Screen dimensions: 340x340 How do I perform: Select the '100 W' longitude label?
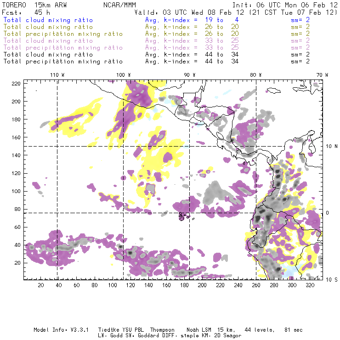pos(124,75)
